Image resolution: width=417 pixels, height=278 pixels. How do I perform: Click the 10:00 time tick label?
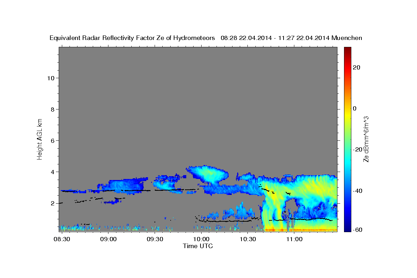pyautogui.click(x=201, y=239)
